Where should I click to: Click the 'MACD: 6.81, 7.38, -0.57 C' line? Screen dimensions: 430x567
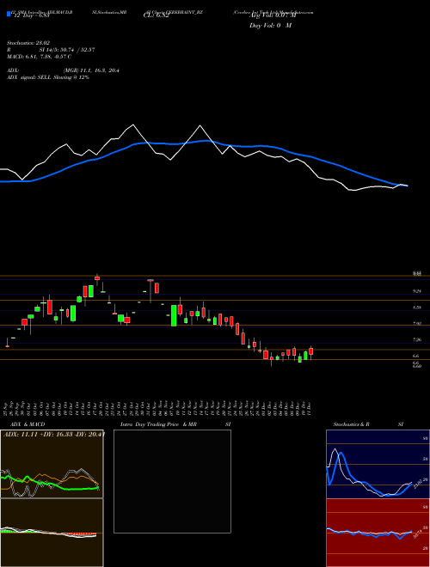[x=39, y=57]
